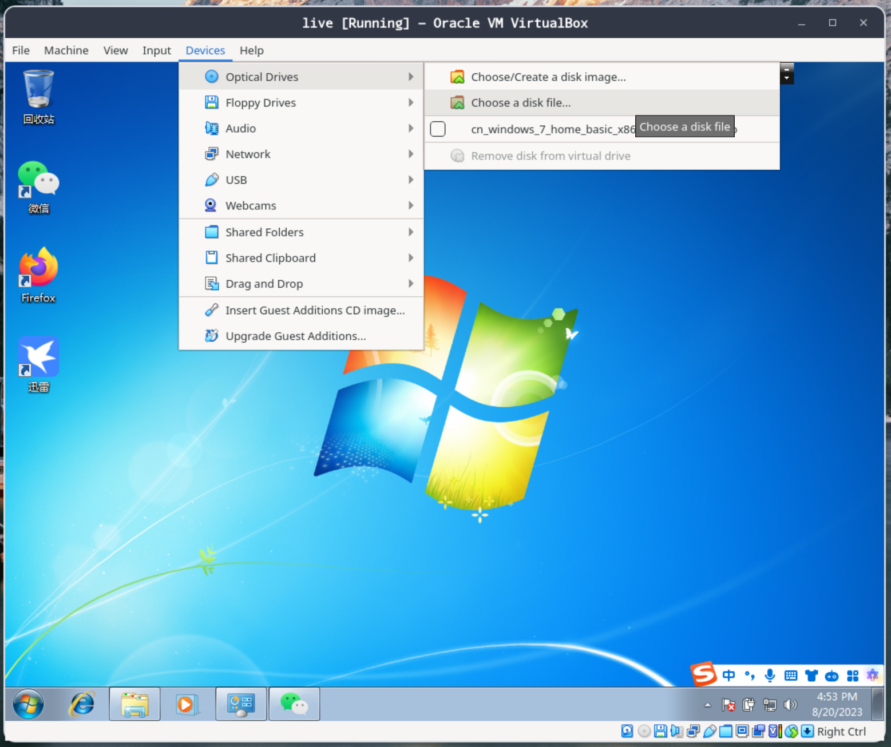Open the Sogou soft keyboard
Image resolution: width=891 pixels, height=747 pixels.
(791, 676)
